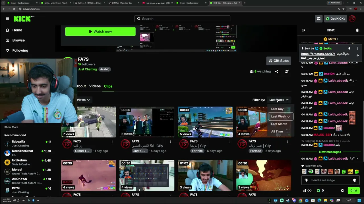Open Fortnite tag on عصراويات clip

click(256, 151)
